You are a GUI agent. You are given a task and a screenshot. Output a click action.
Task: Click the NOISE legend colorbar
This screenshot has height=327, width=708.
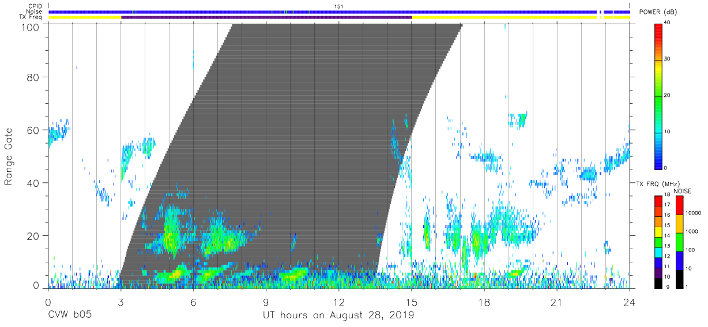(679, 241)
